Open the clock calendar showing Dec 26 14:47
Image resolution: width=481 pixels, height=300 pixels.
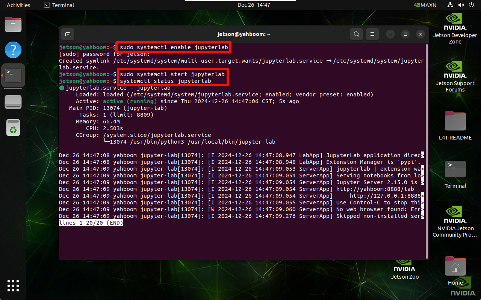point(254,5)
